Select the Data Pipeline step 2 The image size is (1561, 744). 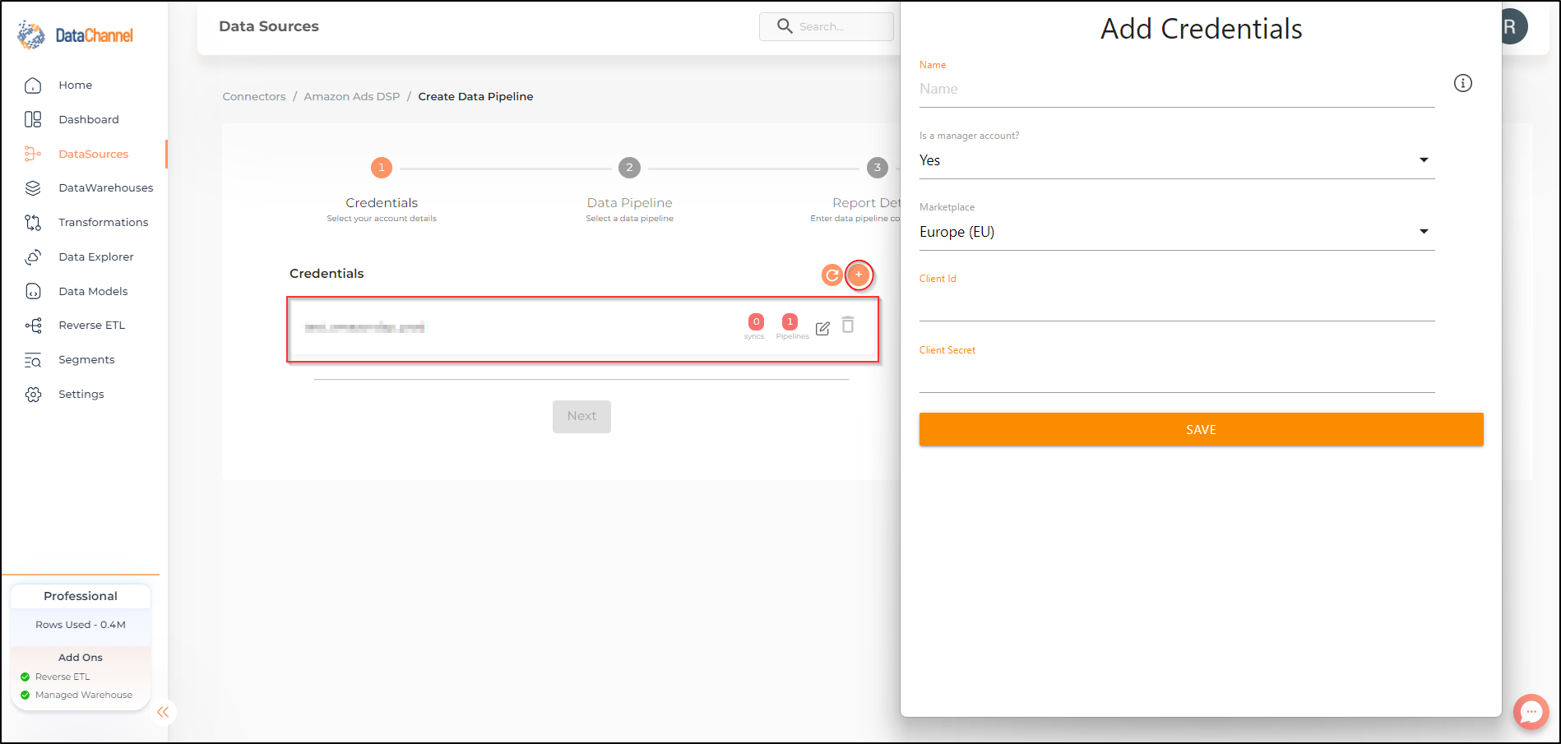tap(629, 168)
